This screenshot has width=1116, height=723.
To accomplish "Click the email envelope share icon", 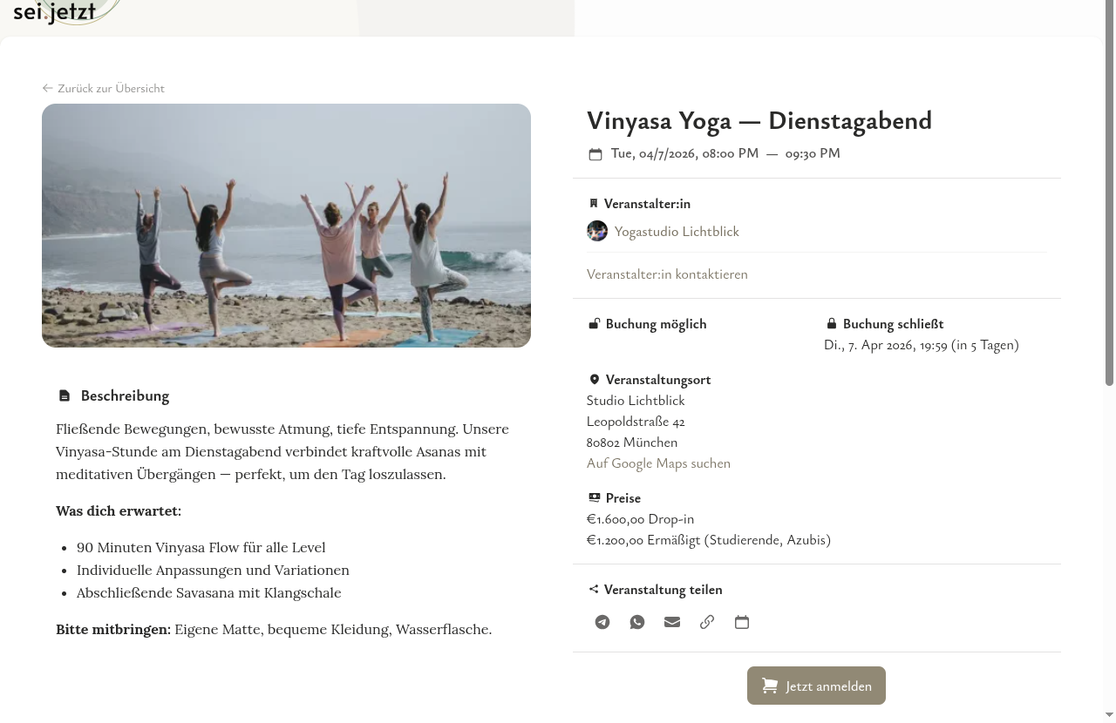I will (671, 622).
